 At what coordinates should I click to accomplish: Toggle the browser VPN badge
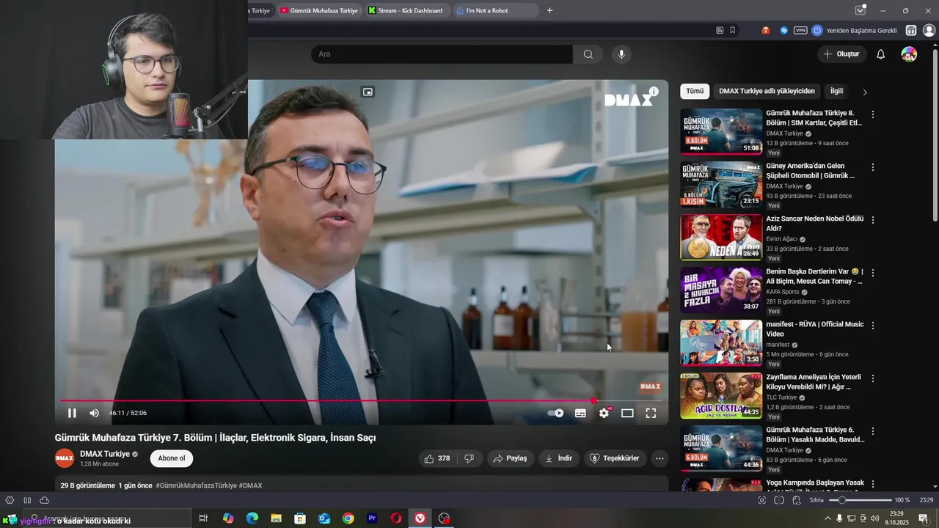tap(800, 30)
